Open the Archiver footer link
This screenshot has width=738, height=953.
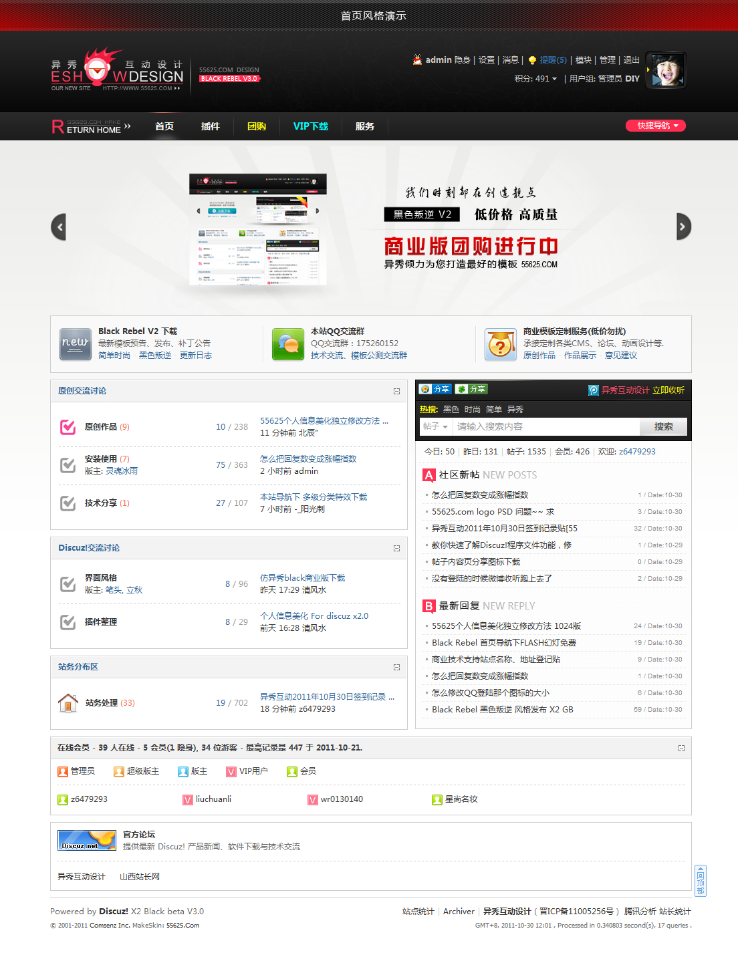(459, 912)
